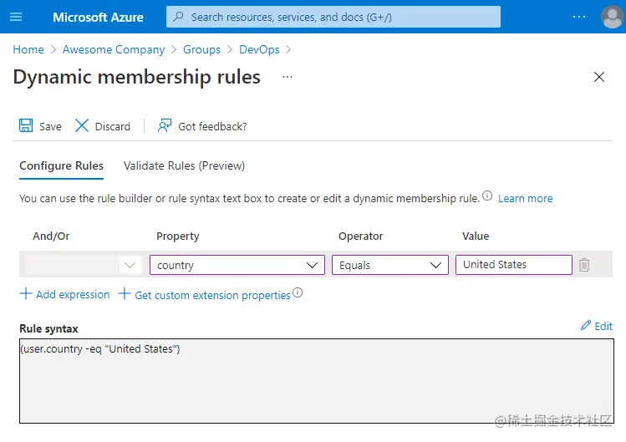Open Awesome Company breadcrumb
626x442 pixels.
tap(114, 49)
